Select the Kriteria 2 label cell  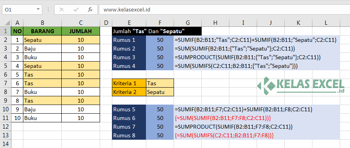129,92
